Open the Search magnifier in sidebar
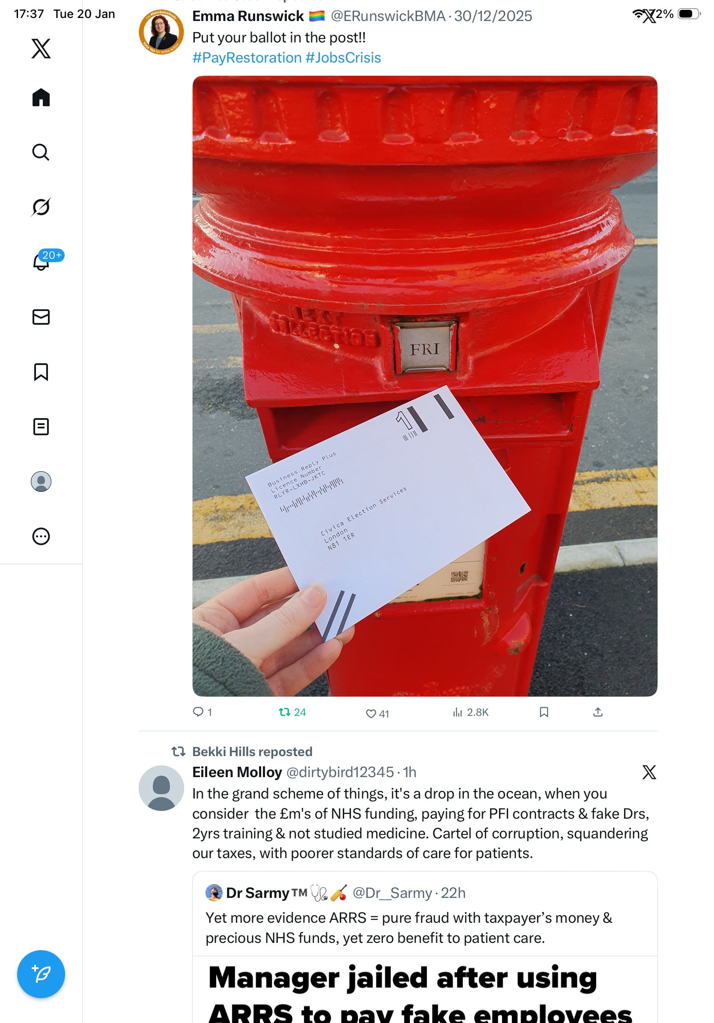Viewport: 714px width, 1023px height. [41, 152]
